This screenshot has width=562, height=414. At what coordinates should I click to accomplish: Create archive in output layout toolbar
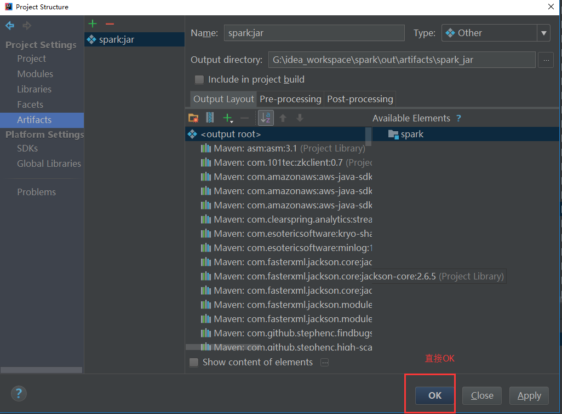210,118
